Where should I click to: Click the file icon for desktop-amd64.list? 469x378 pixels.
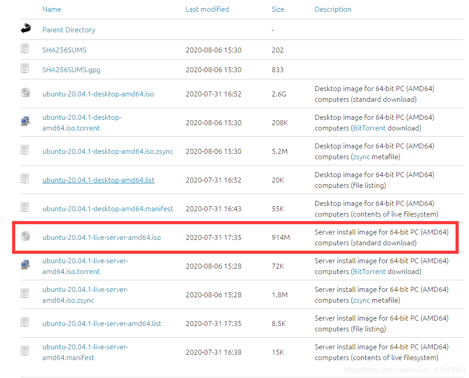click(x=25, y=178)
